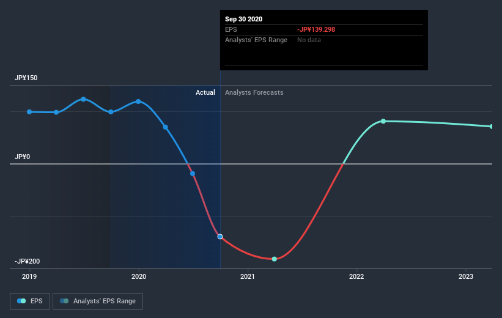Click the EPS point just below JP¥0
The height and width of the screenshot is (318, 502).
coord(193,174)
